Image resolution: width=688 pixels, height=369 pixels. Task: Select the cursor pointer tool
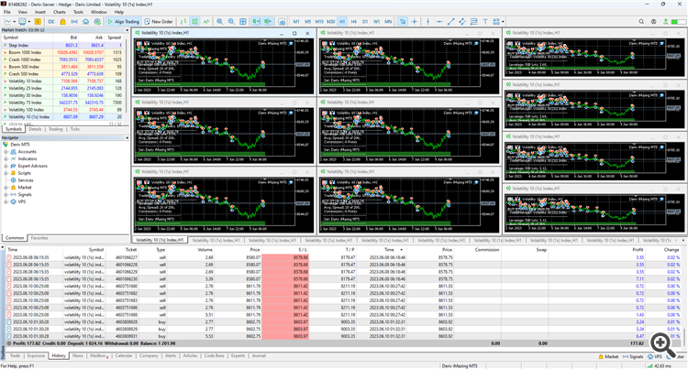403,21
